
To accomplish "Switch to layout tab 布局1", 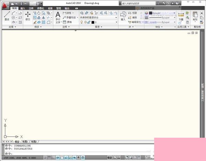I will 25,141.
